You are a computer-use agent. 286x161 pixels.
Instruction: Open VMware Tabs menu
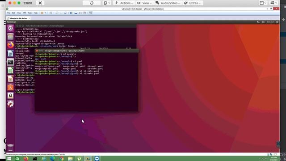pyautogui.click(x=30, y=13)
